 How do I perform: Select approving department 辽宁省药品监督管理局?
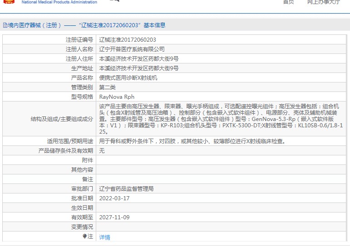coord(126,189)
